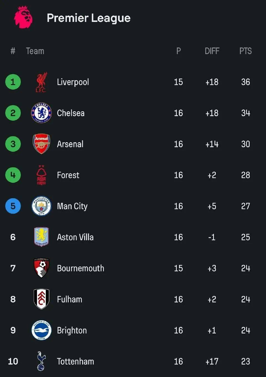Open the Tottenham cockerel crest

(x=41, y=361)
